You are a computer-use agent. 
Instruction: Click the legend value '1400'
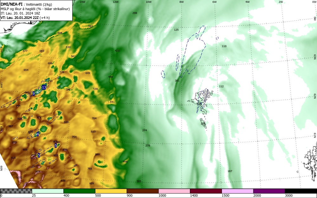(194, 195)
